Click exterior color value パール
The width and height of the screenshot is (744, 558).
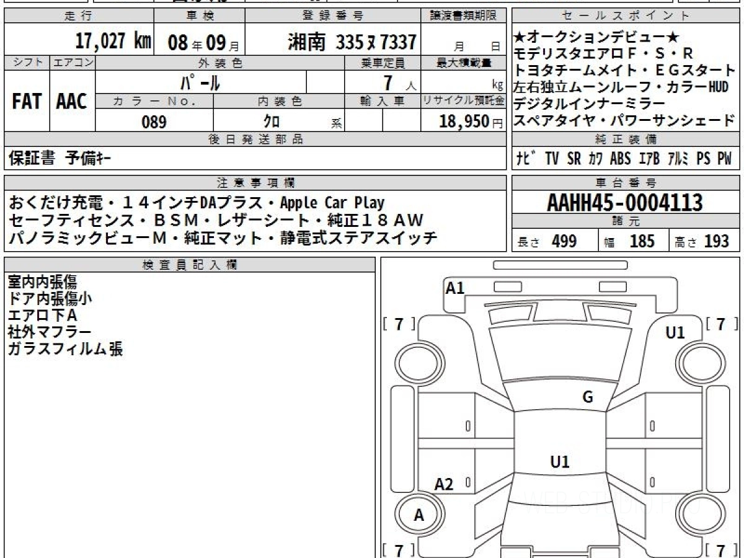[200, 82]
